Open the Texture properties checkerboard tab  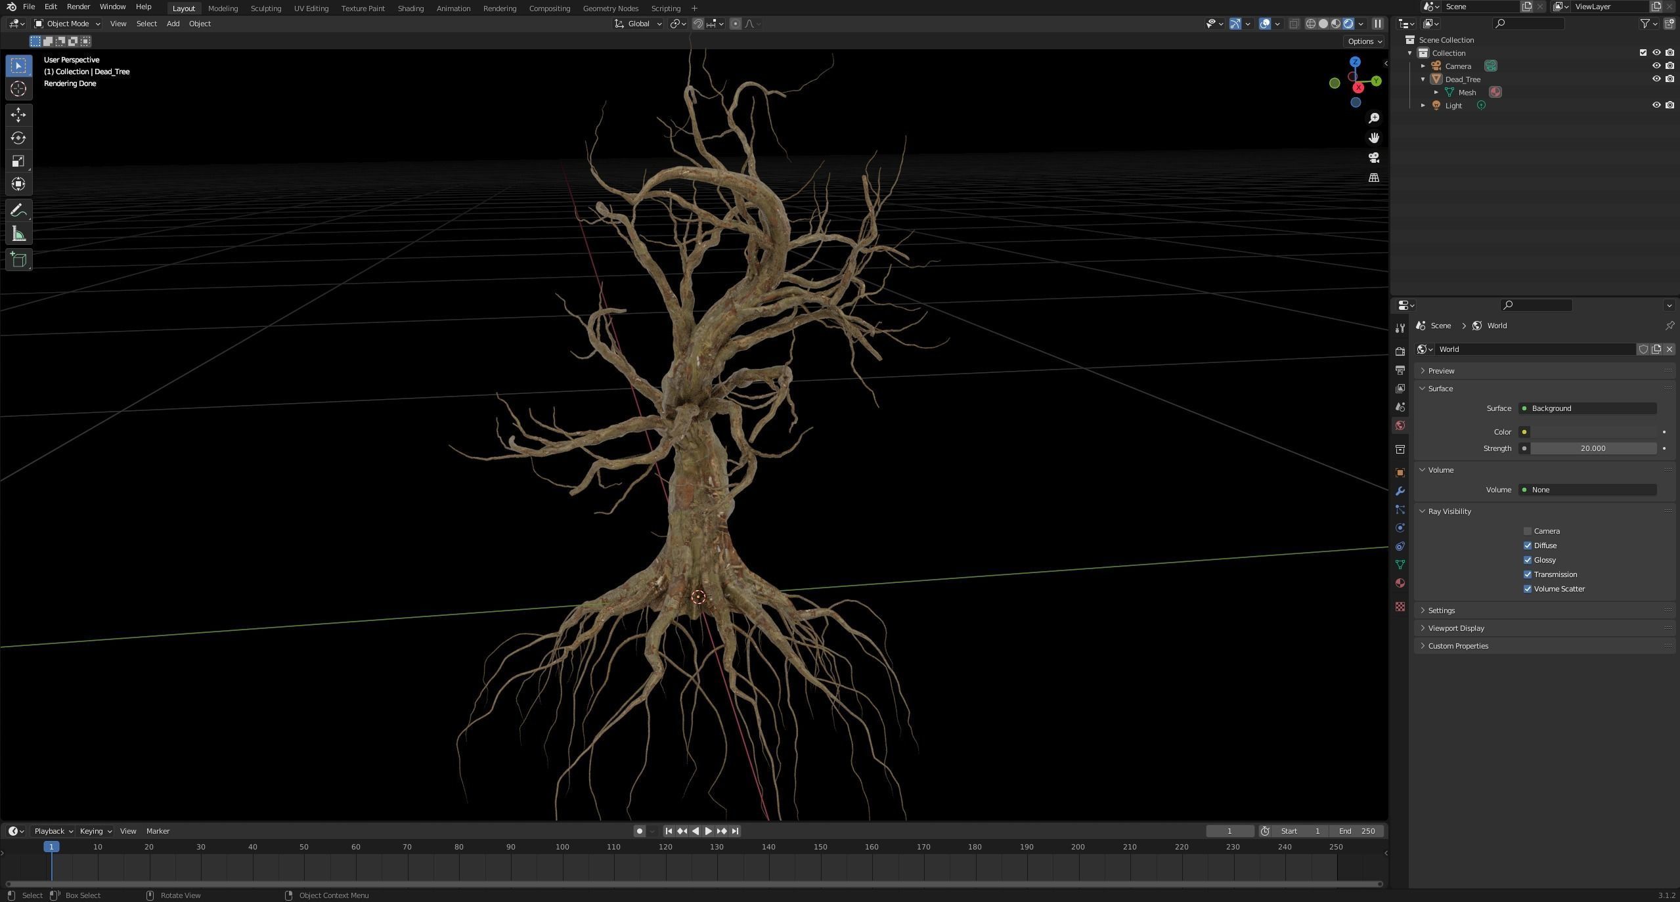point(1400,607)
